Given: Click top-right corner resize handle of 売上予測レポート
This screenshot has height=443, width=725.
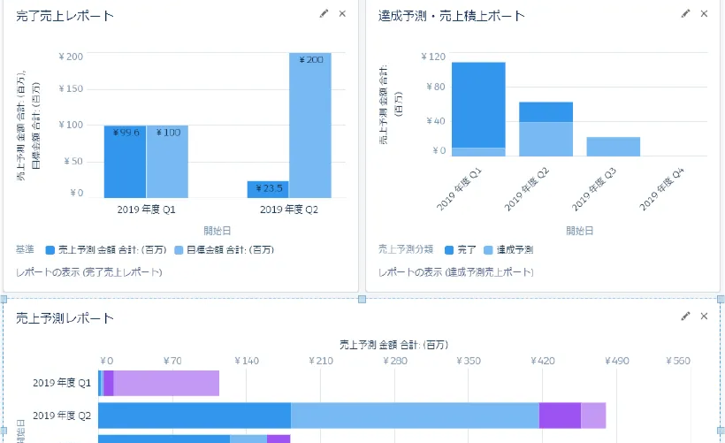Looking at the screenshot, I should (720, 300).
